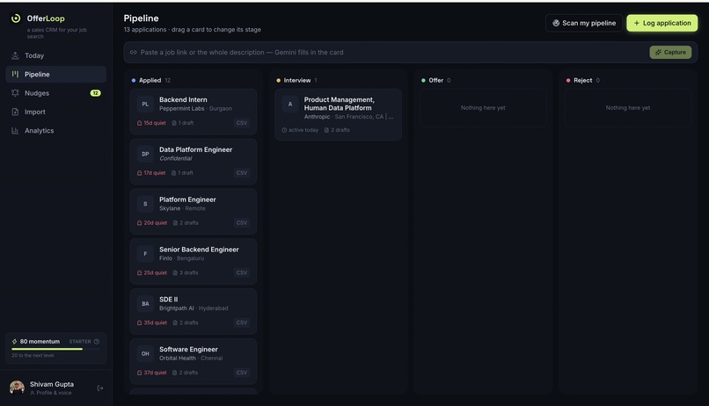Click the Applied column header
Viewport: 709px width, 406px height.
point(150,80)
